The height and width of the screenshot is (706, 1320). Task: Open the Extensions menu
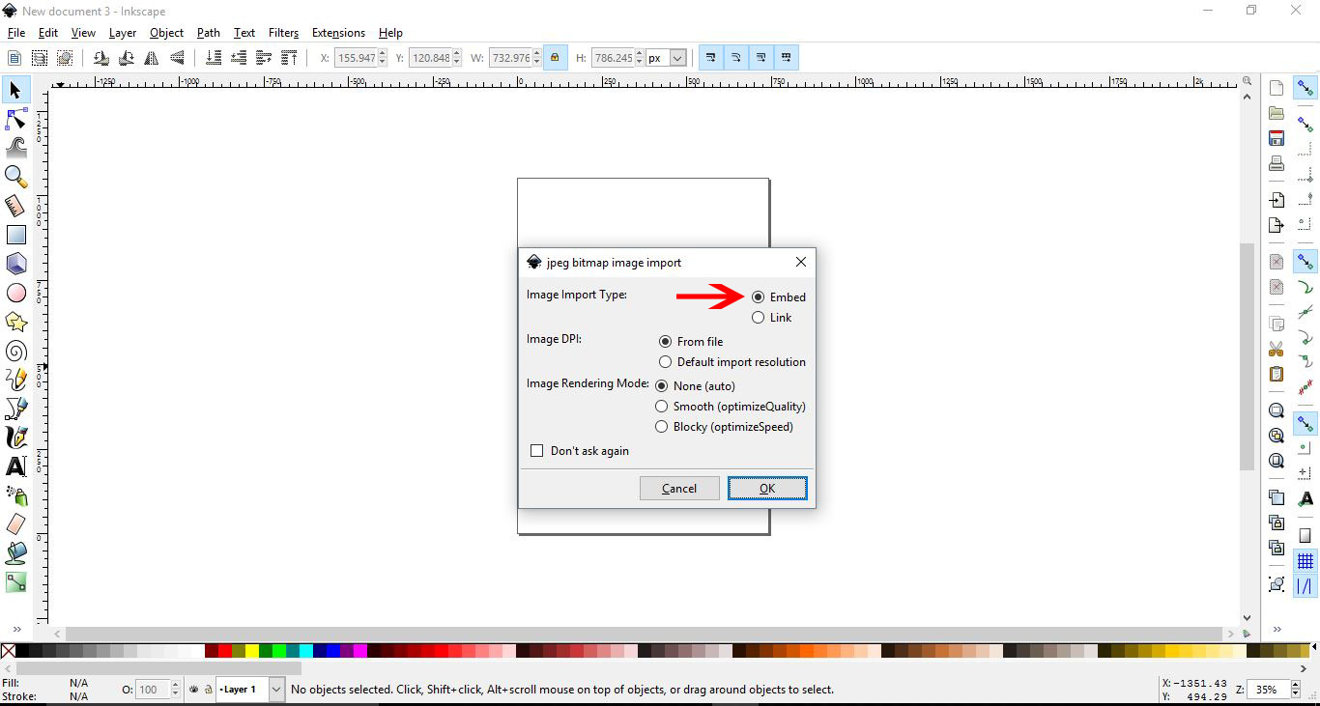pos(338,33)
